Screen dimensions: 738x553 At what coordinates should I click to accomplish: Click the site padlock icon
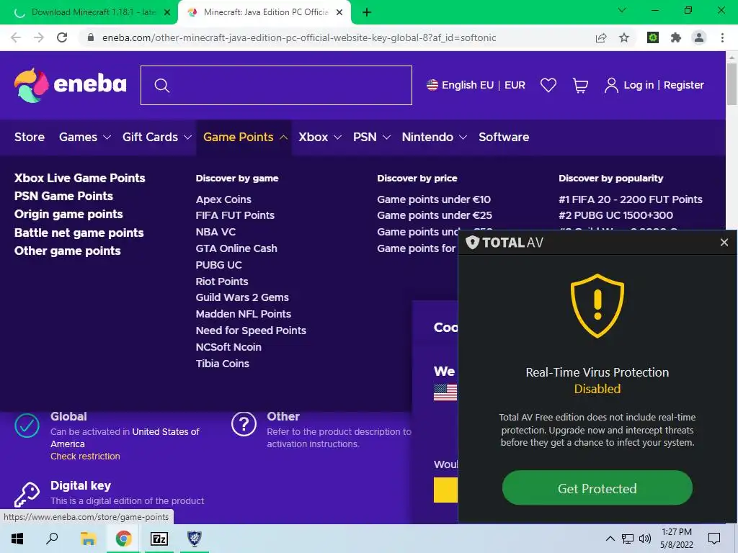pos(91,37)
